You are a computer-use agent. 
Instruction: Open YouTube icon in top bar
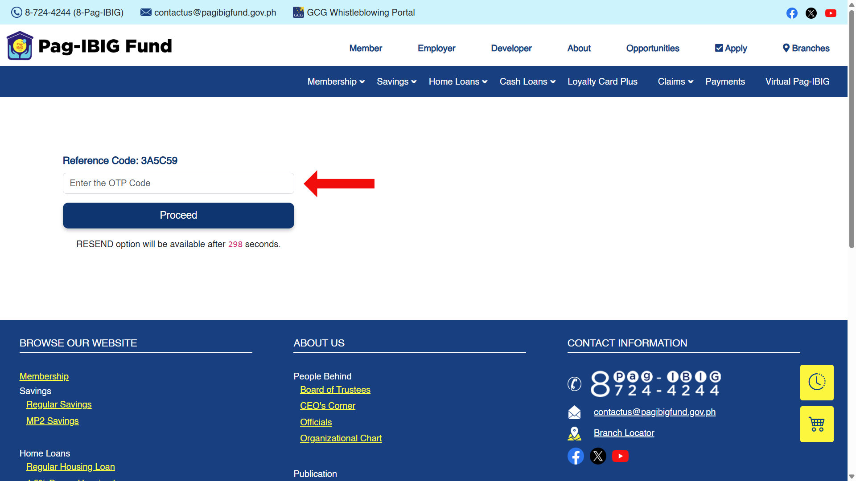pos(831,13)
